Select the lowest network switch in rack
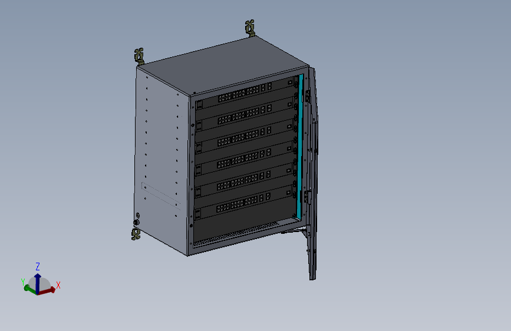The image size is (511, 331). click(244, 203)
